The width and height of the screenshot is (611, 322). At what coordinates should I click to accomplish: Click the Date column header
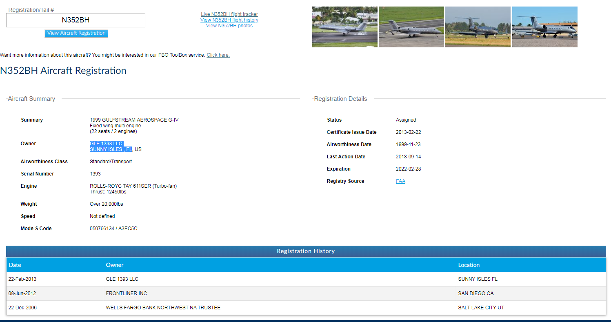tap(15, 265)
